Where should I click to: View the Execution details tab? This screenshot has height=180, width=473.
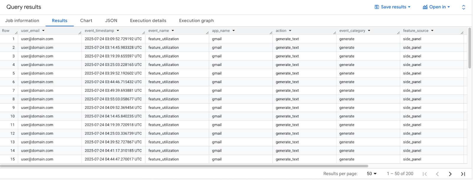[148, 21]
